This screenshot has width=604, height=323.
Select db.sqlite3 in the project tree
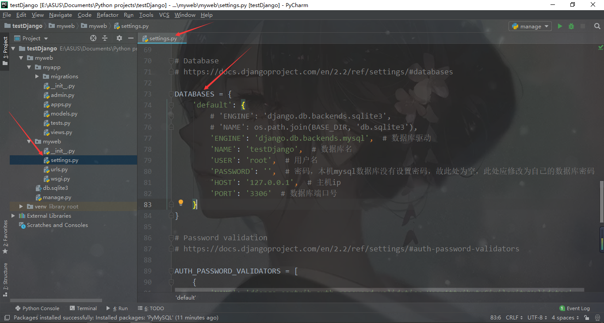coord(52,188)
